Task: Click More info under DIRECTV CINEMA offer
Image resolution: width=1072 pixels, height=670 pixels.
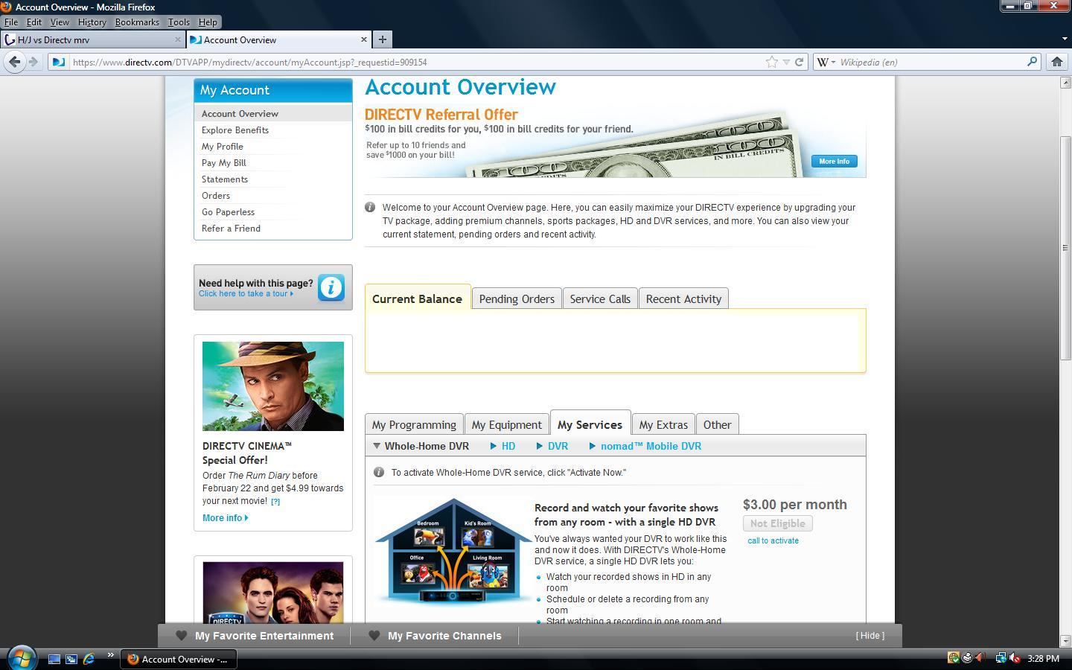Action: (x=225, y=517)
